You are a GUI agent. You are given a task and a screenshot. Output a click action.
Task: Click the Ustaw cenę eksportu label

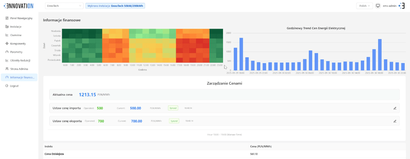coord(67,121)
